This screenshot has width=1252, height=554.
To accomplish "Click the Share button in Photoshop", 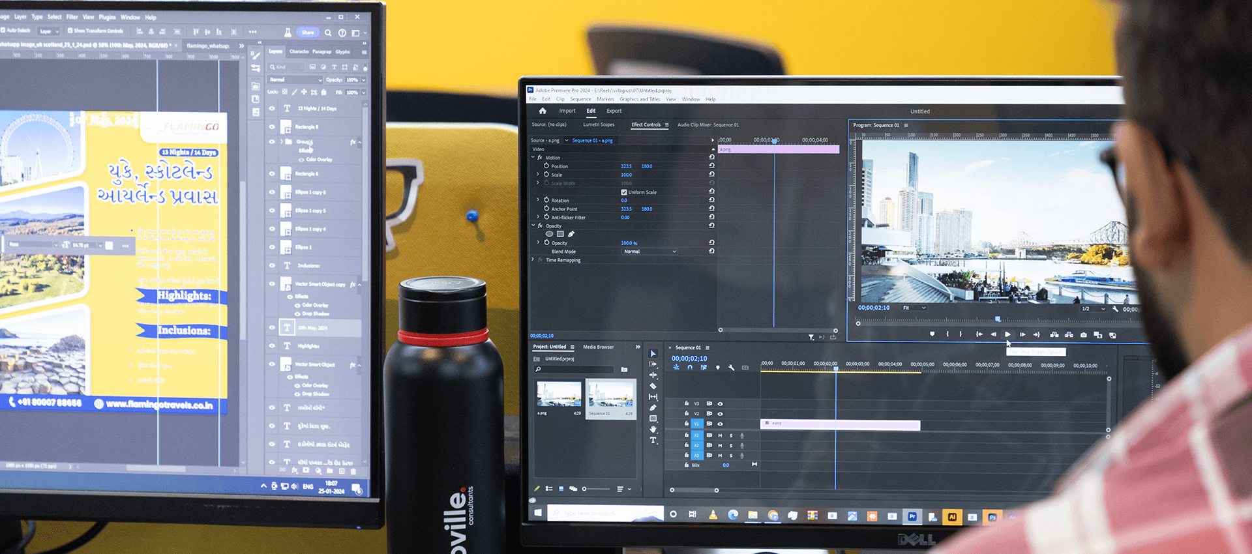I will [308, 32].
